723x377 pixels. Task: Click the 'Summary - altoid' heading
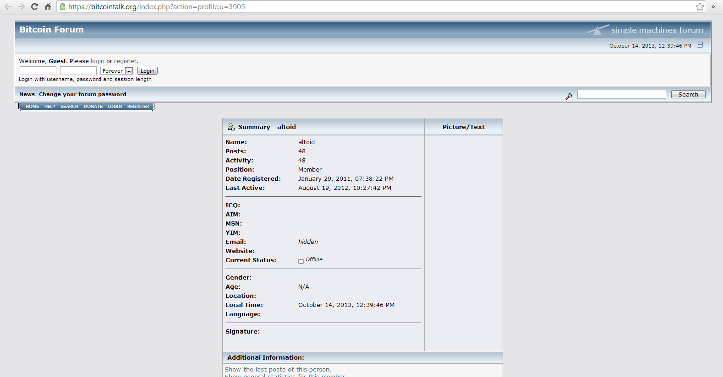(x=267, y=127)
